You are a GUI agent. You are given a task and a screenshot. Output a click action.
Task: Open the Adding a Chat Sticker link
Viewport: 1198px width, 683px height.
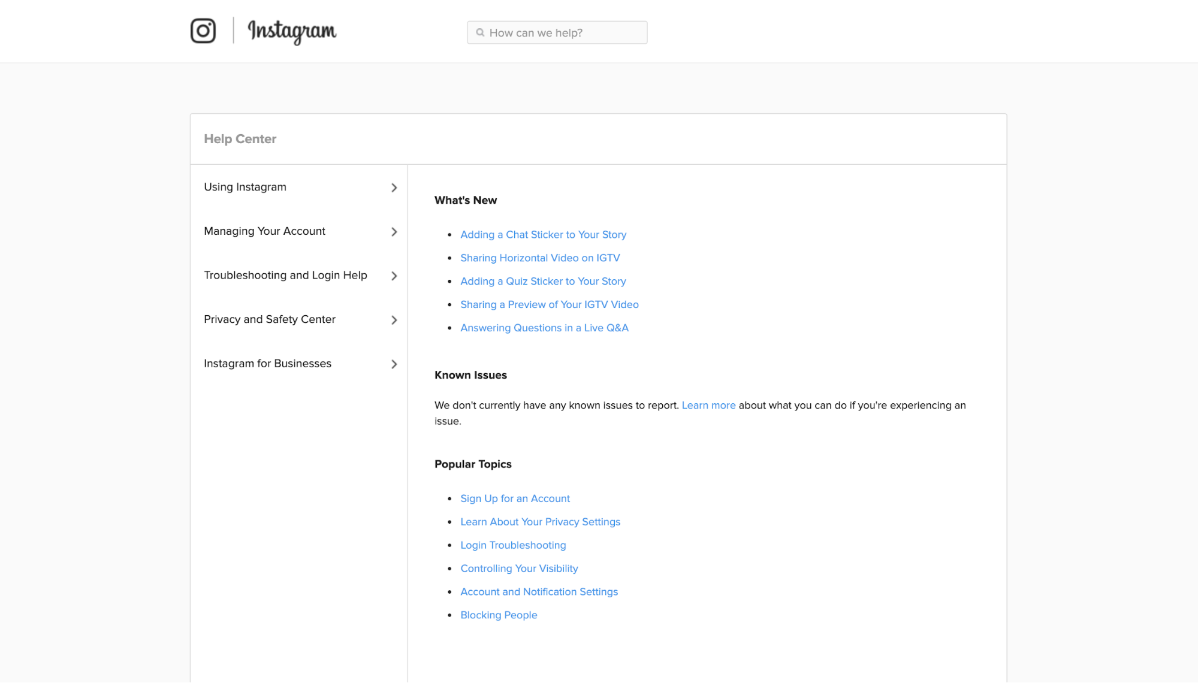pos(543,234)
